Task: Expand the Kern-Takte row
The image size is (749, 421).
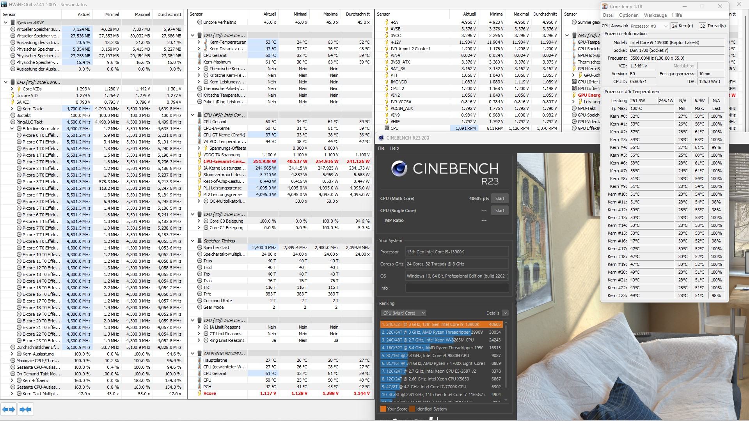Action: coord(12,109)
